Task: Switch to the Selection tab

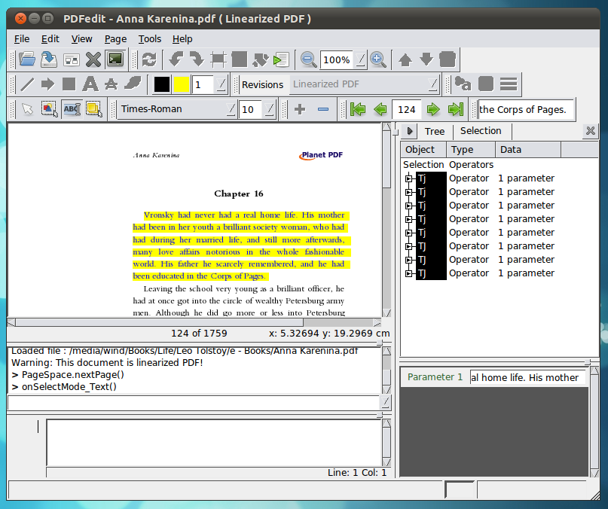Action: tap(481, 131)
